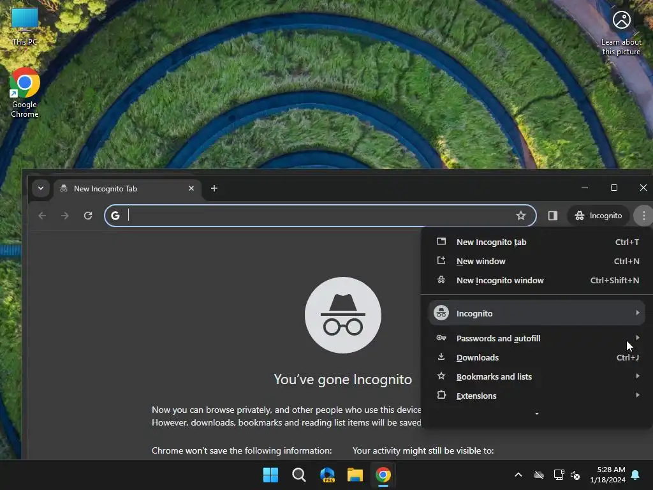The height and width of the screenshot is (490, 653).
Task: Click the cloud sync tray icon
Action: [x=539, y=475]
